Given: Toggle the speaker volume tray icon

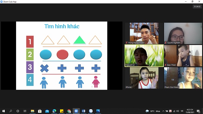Looking at the screenshot, I should [178, 111].
